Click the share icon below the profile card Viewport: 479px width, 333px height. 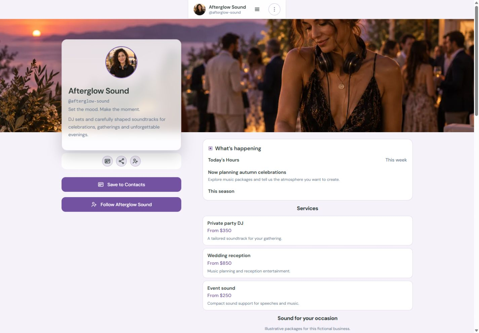pyautogui.click(x=121, y=161)
